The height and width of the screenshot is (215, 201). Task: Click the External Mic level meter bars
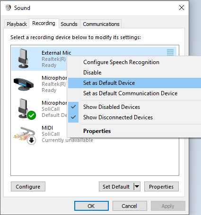tap(170, 52)
